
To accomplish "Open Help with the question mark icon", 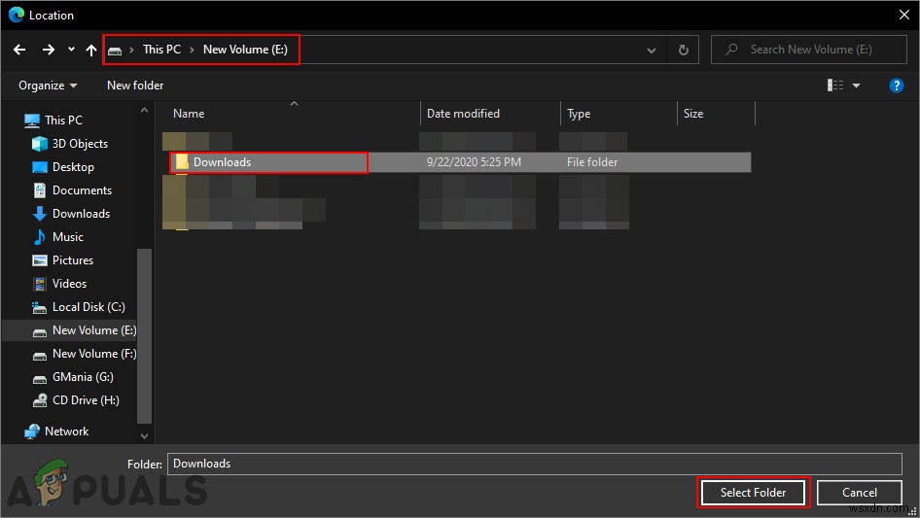I will tap(896, 86).
